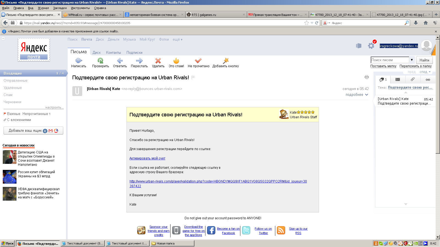Click the user avatar picture
Viewport: 440px width, 247px height.
point(427,45)
